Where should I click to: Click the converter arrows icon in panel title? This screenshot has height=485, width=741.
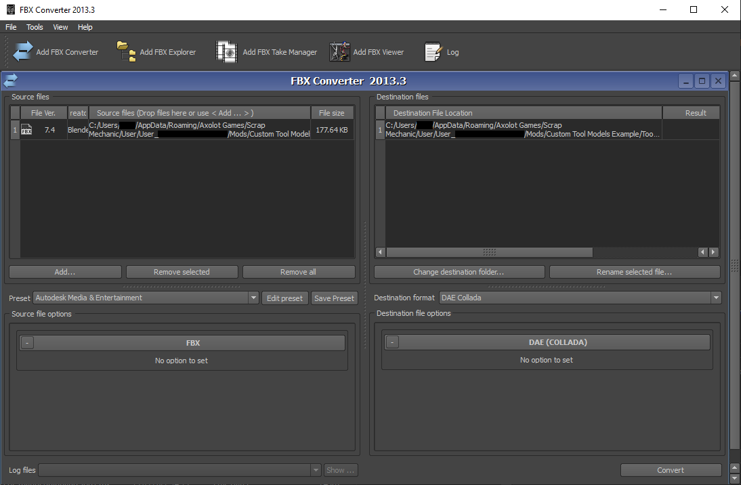11,80
